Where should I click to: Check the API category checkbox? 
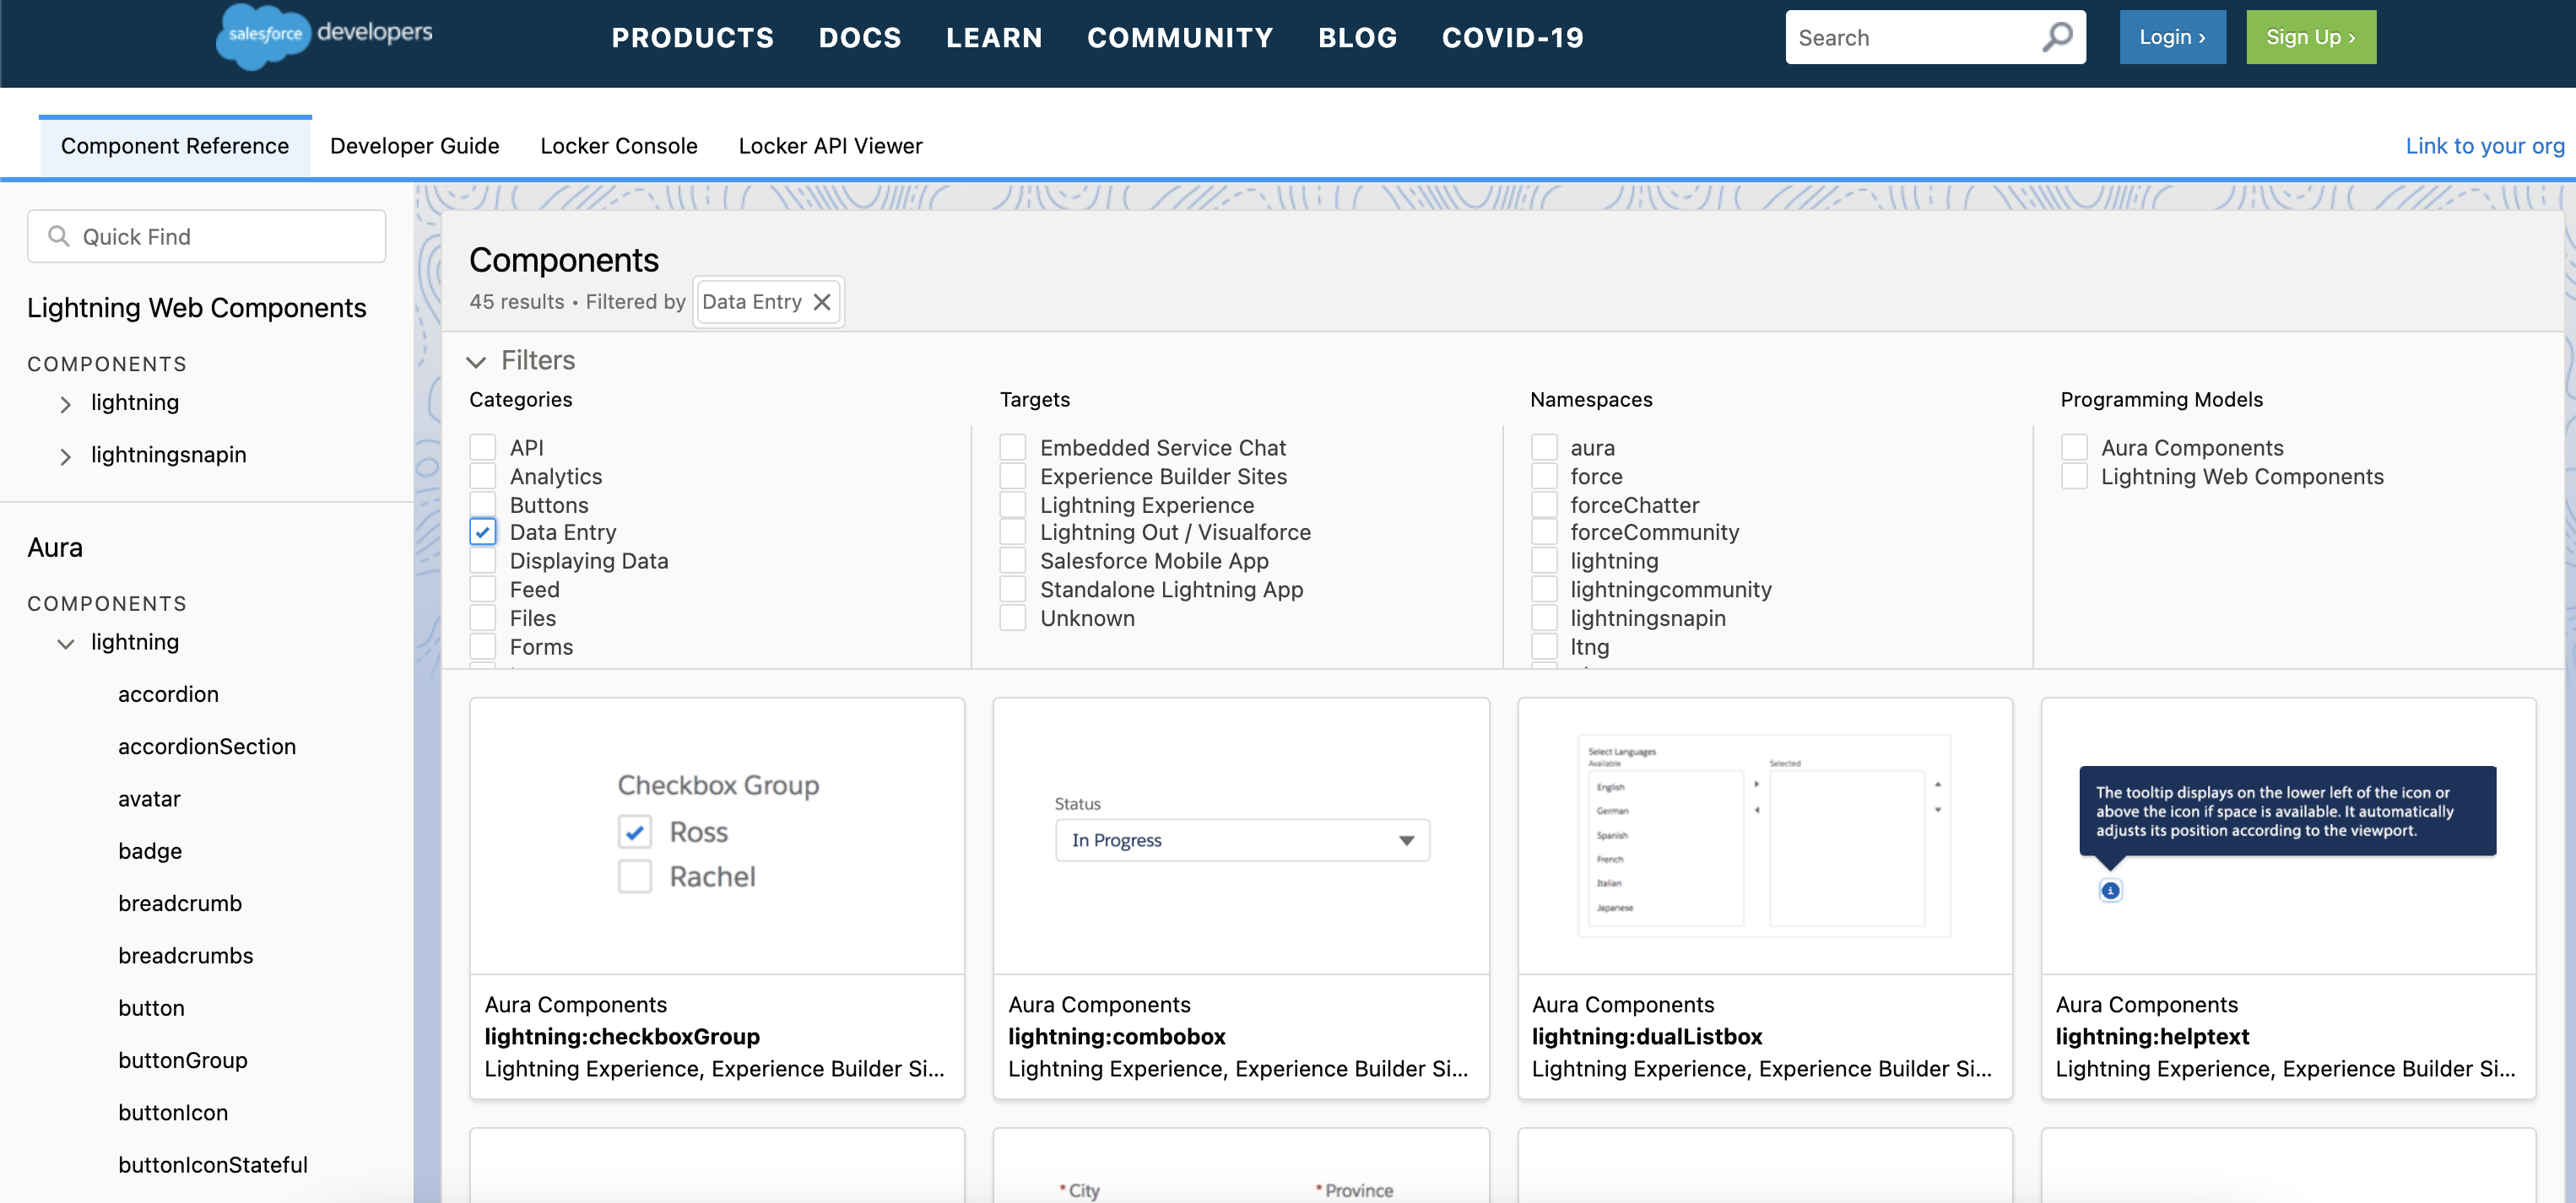[x=483, y=448]
